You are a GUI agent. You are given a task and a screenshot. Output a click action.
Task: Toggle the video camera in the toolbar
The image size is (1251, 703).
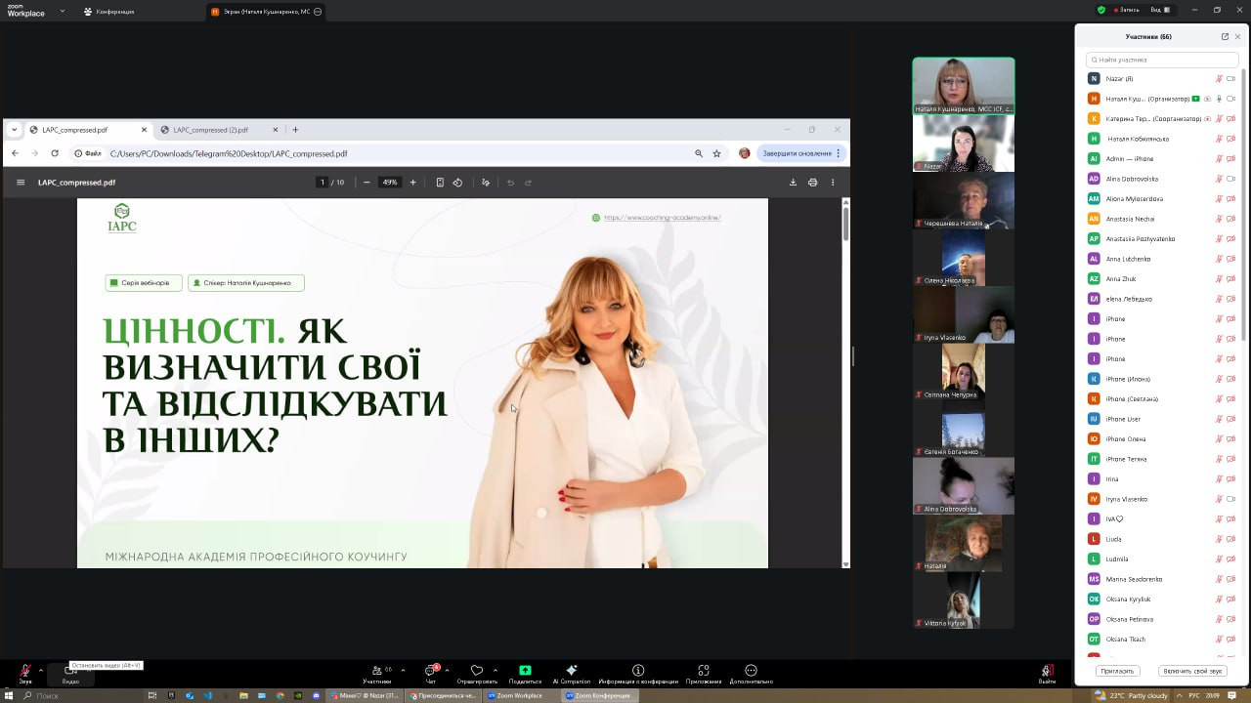coord(70,672)
